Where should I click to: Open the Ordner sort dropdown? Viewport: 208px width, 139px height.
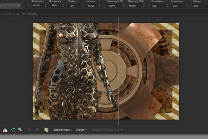click(81, 130)
